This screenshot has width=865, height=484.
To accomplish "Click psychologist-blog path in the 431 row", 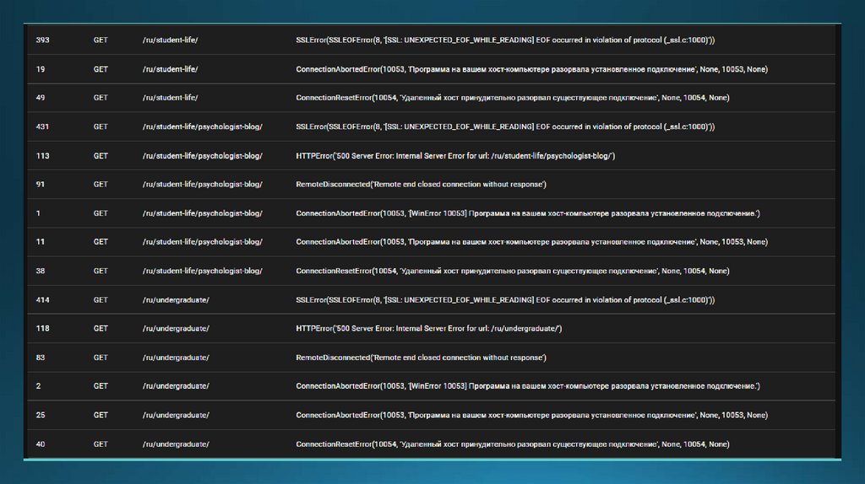I will 203,126.
